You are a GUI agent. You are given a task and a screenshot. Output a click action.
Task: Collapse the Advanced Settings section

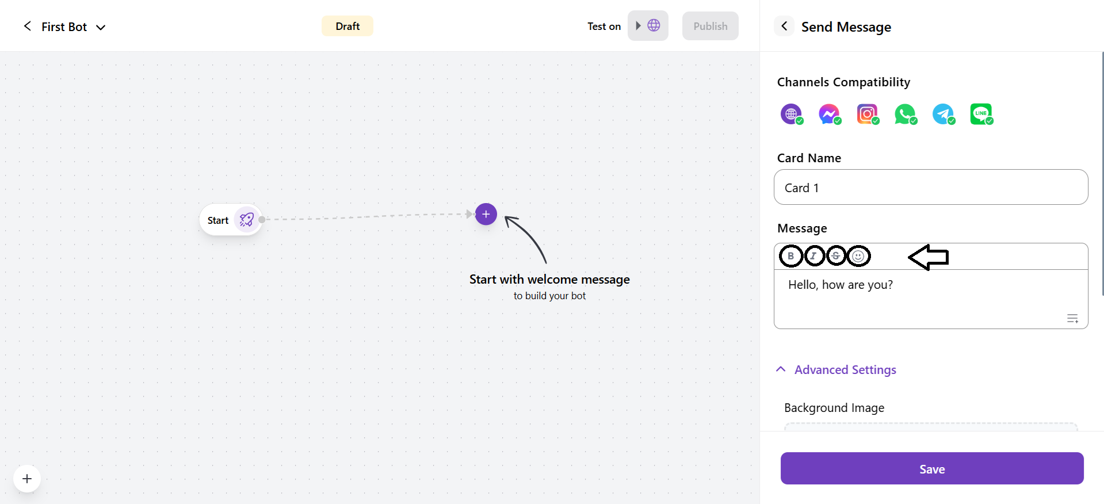pyautogui.click(x=781, y=369)
